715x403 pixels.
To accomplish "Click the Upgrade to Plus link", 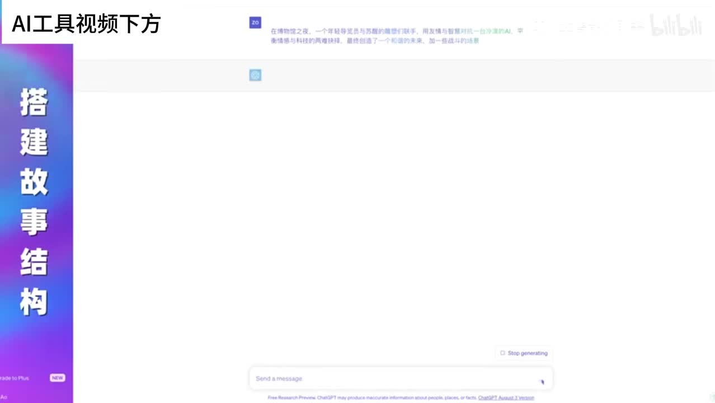I will click(x=15, y=378).
